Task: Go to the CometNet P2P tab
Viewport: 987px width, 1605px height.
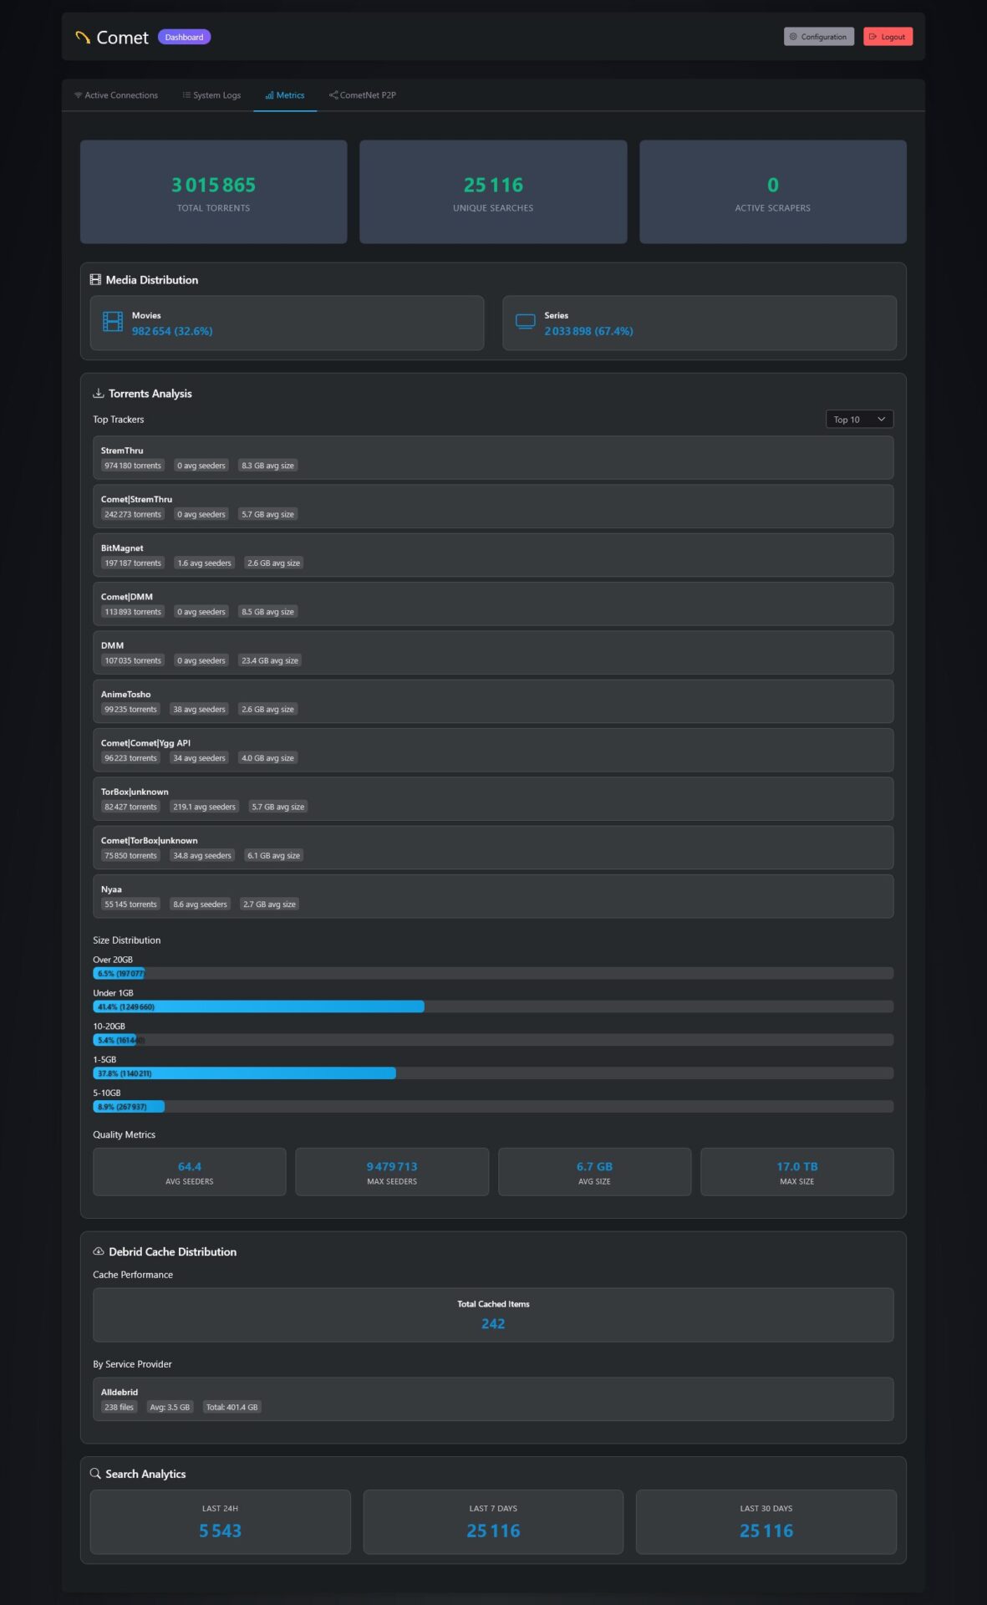Action: coord(363,95)
